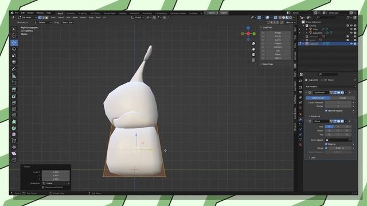Toggle Proportional Editing checkbox

coord(43,187)
